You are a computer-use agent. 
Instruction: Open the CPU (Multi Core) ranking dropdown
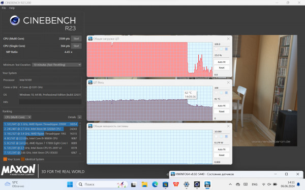click(x=17, y=117)
